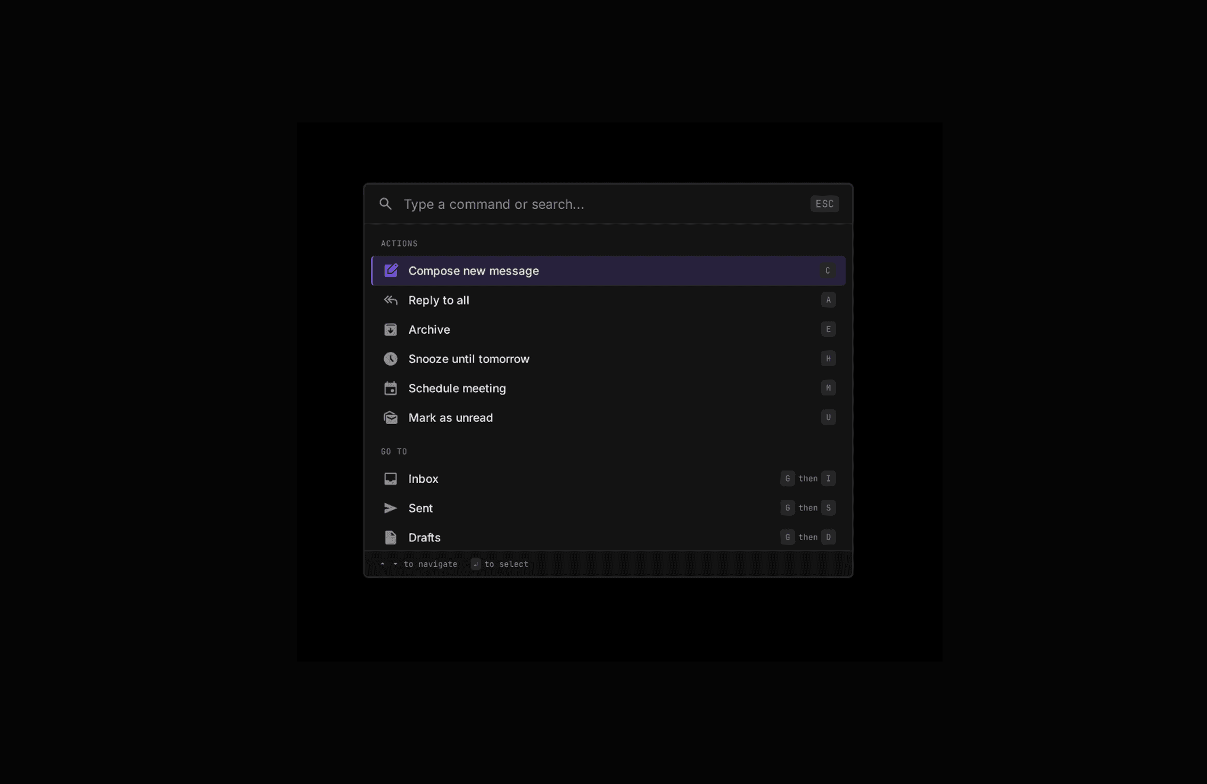
Task: Click the Sent paper plane icon
Action: tap(391, 508)
